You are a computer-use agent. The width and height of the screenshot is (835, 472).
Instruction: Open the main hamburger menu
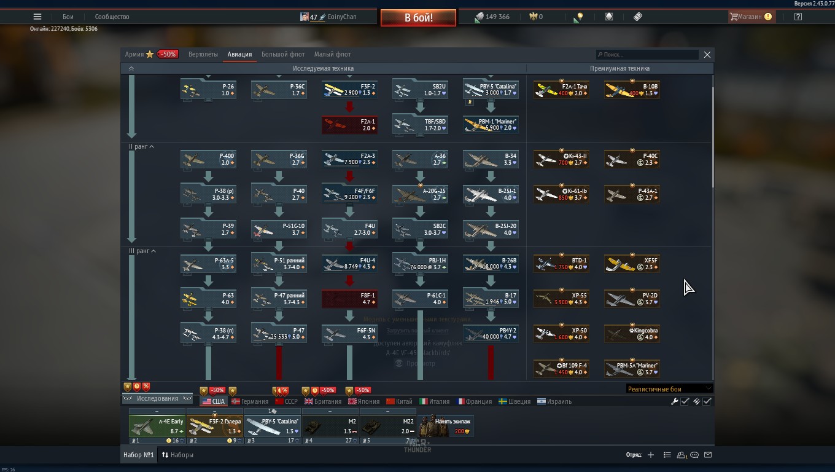[37, 17]
